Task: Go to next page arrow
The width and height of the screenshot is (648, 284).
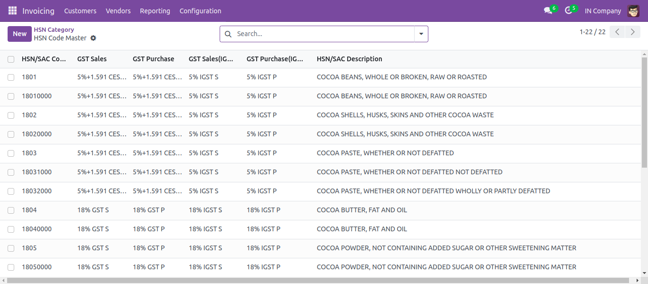Action: point(632,32)
